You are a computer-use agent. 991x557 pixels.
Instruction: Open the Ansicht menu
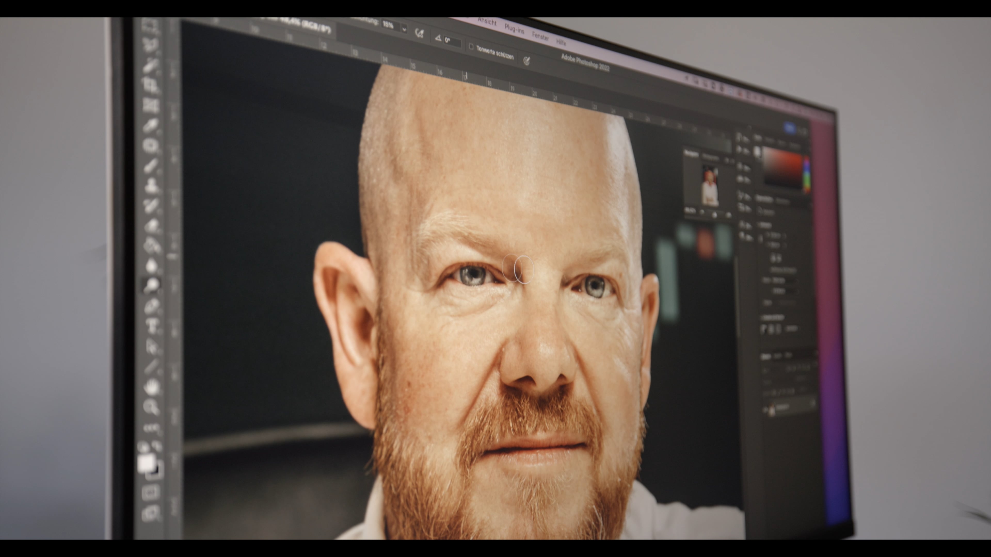coord(487,22)
